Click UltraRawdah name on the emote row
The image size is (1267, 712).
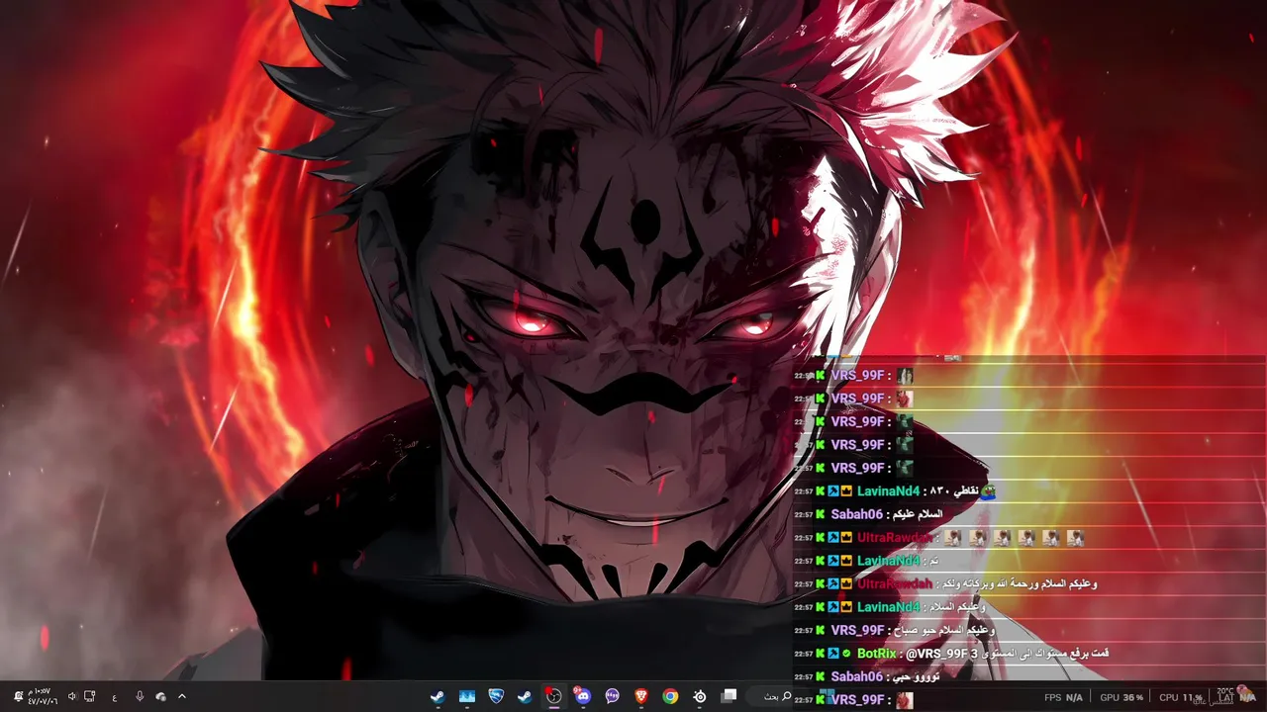coord(895,538)
